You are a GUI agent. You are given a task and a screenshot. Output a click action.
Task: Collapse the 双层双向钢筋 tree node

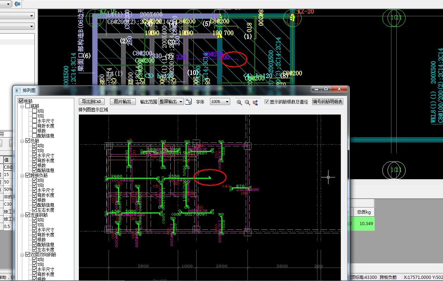click(22, 254)
